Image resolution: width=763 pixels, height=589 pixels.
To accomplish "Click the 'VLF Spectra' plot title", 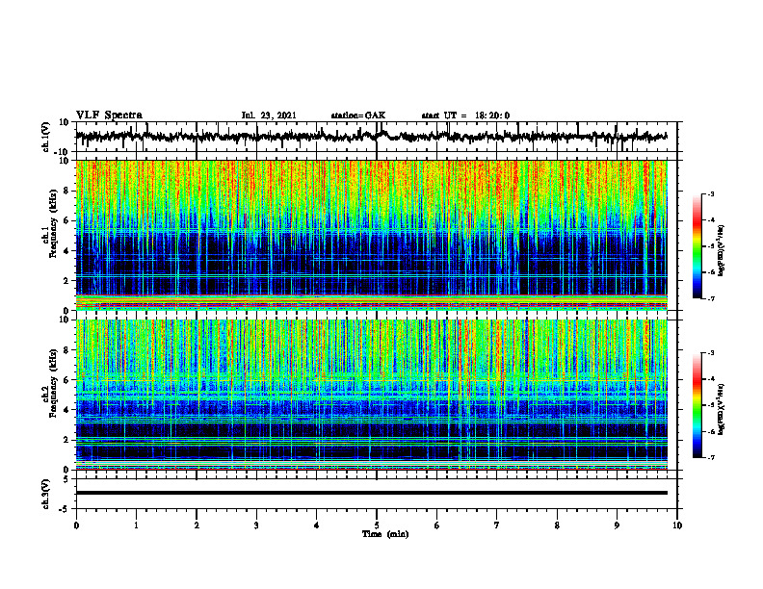I will pos(109,115).
